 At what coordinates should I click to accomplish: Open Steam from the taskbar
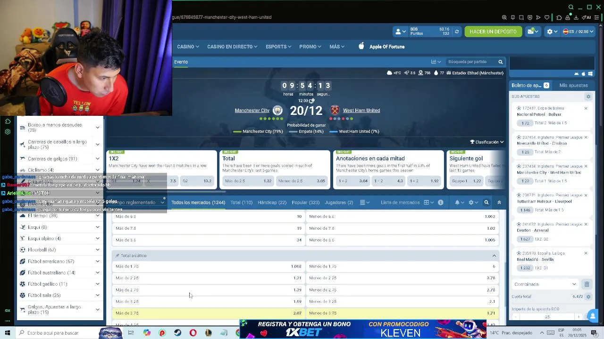[177, 333]
